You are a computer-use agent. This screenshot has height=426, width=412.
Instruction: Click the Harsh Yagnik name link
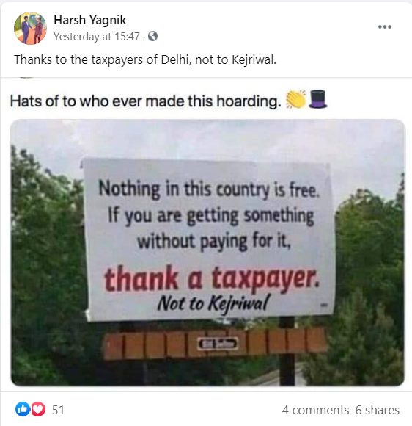(x=89, y=20)
